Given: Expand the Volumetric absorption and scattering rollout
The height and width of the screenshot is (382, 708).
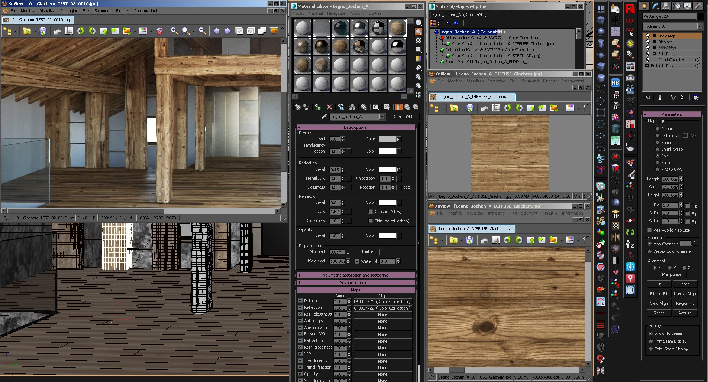Looking at the screenshot, I should click(355, 275).
